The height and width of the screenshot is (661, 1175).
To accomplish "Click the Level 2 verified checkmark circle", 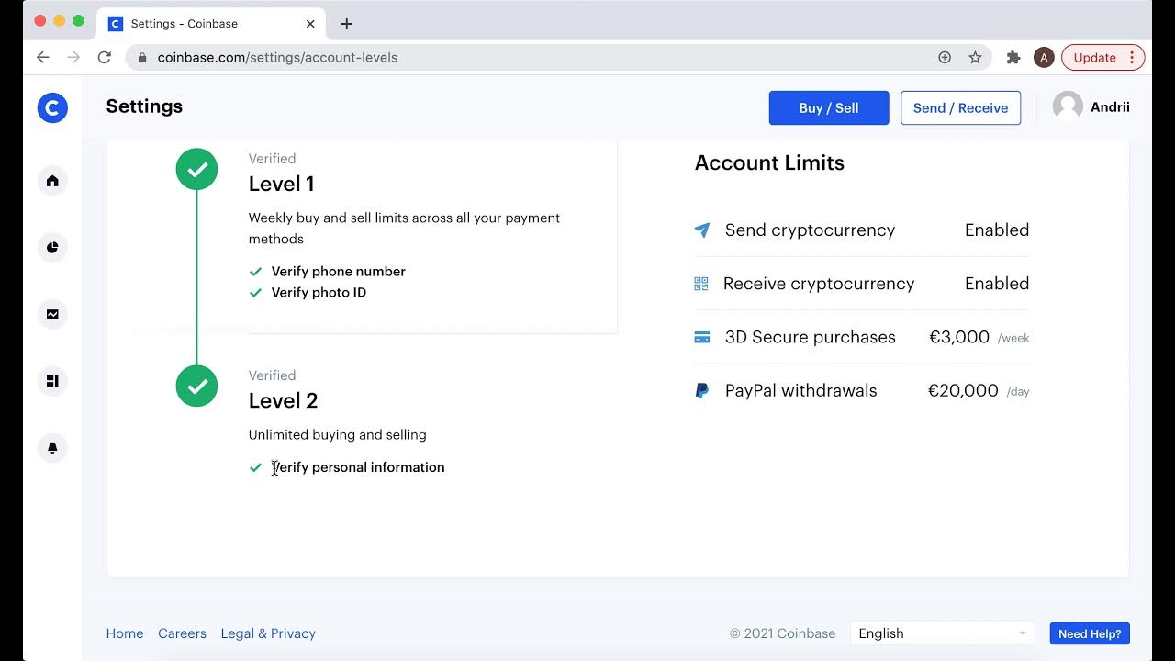I will tap(196, 386).
